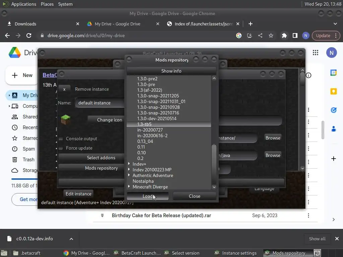Open Chrome tab search dropdown
The width and height of the screenshot is (343, 257).
click(x=335, y=24)
